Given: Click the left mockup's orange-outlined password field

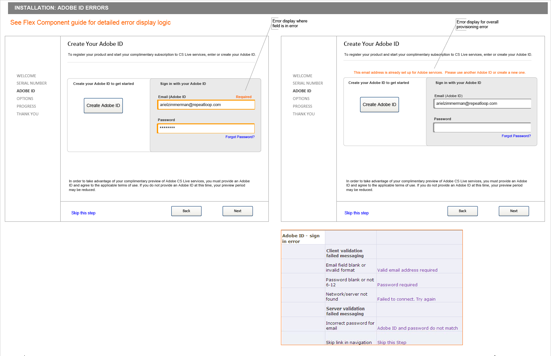Looking at the screenshot, I should [x=206, y=128].
